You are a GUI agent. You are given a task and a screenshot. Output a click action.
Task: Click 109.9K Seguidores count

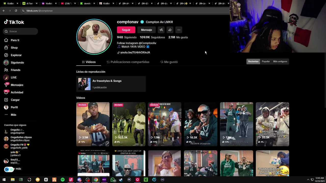[x=152, y=37]
